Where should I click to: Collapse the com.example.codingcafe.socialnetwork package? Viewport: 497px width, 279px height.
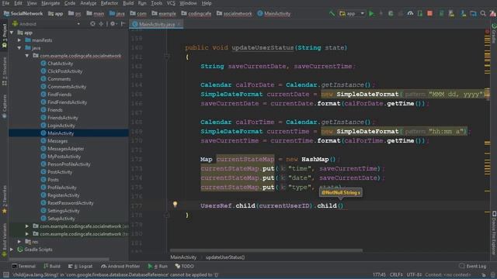point(27,56)
